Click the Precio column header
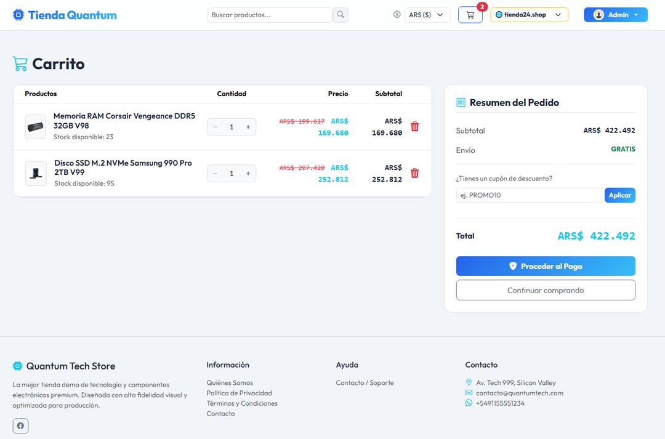665x439 pixels. pos(338,94)
